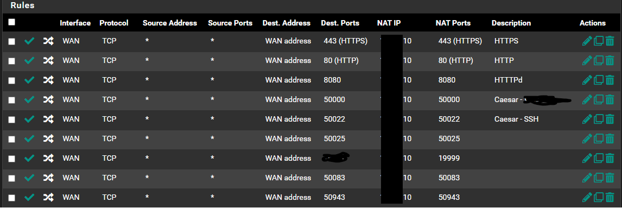The height and width of the screenshot is (208, 622).
Task: Delete the 50025 port rule
Action: [x=610, y=138]
